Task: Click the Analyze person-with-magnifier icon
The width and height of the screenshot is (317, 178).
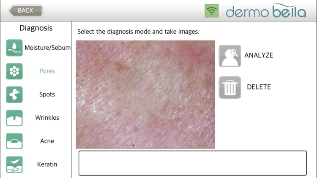Action: [230, 56]
